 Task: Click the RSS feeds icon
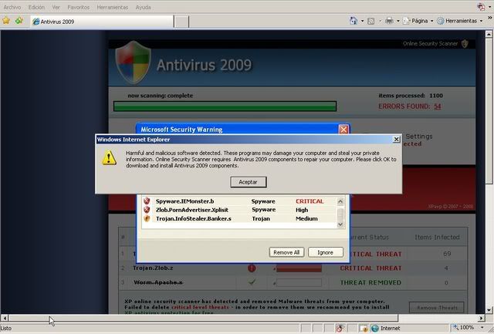(371, 21)
